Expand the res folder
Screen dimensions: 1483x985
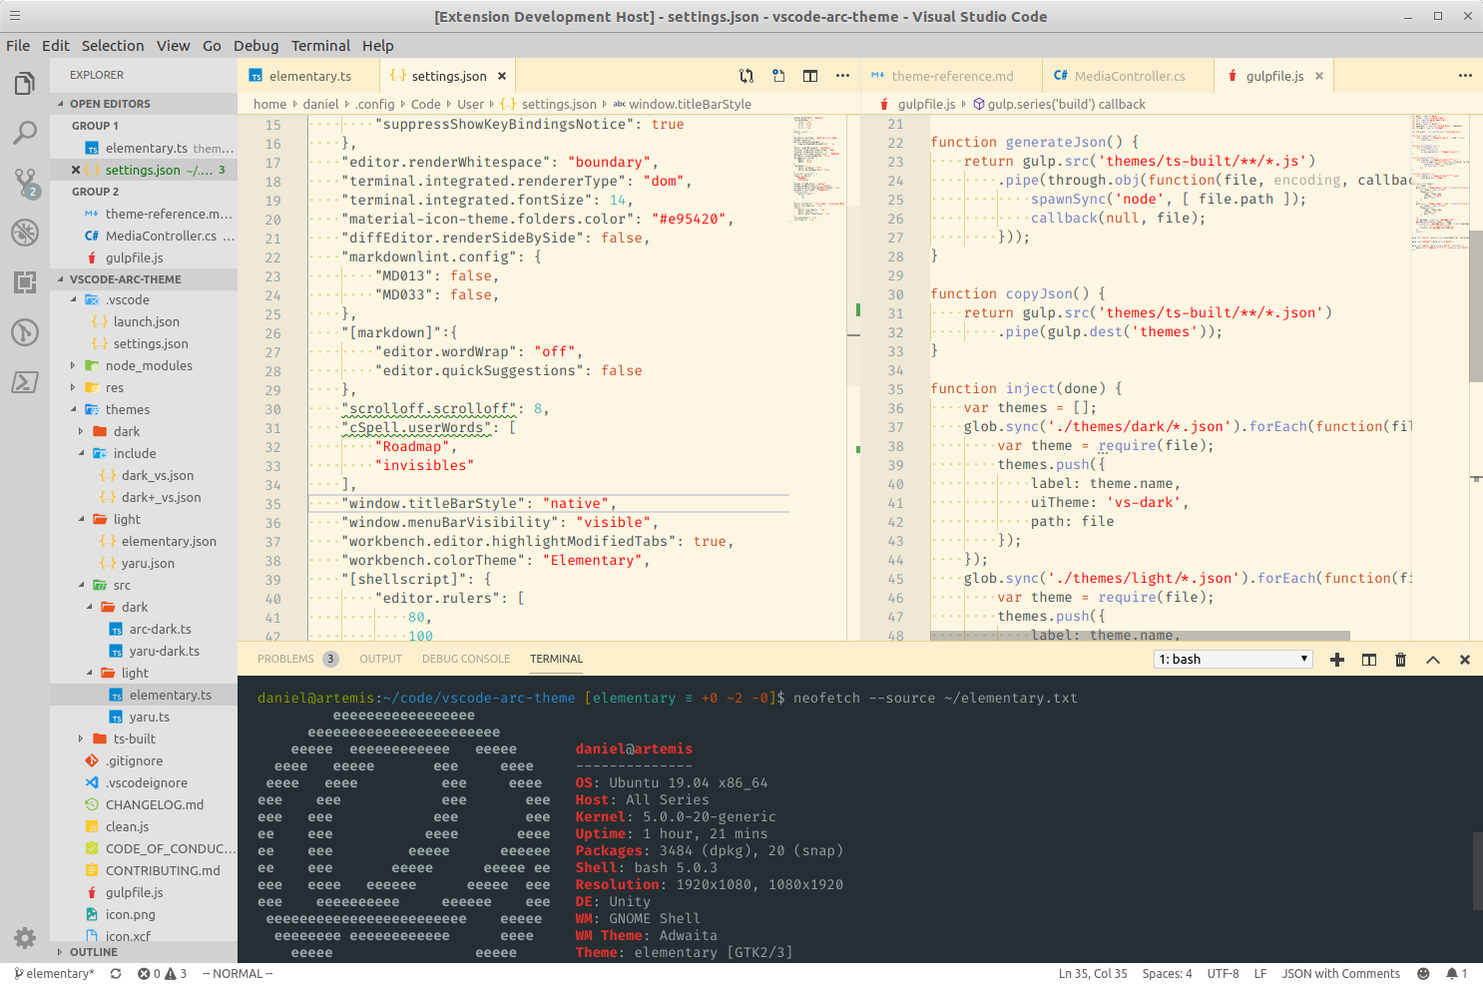click(x=115, y=387)
